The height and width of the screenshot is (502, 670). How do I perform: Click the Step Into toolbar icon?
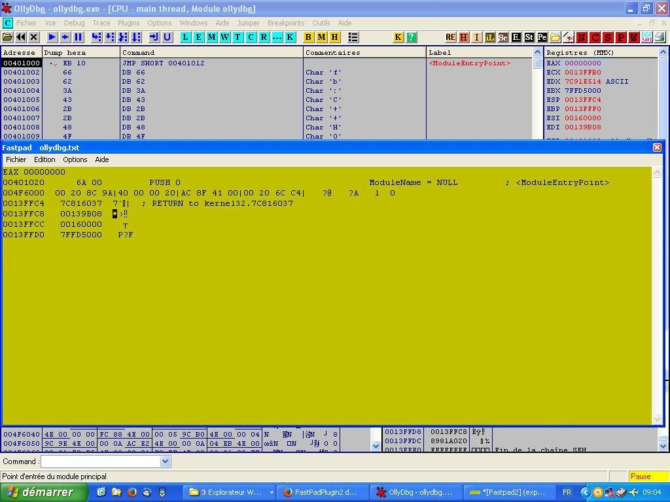pyautogui.click(x=97, y=37)
